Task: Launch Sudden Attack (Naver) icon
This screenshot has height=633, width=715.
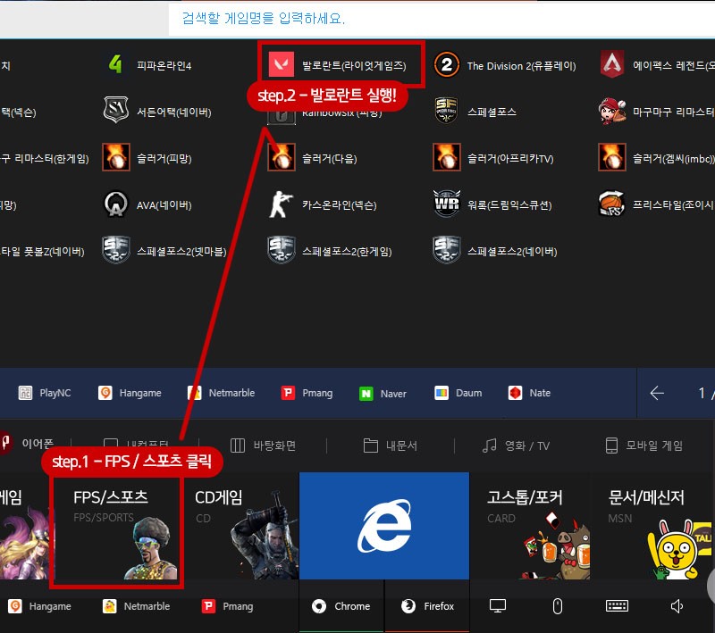Action: tap(116, 110)
